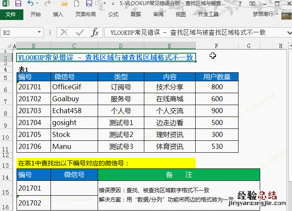The image size is (292, 211).
Task: Open the 开发工具 ribbon tab
Action: (208, 14)
